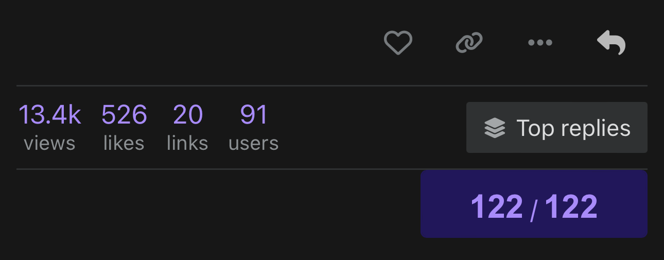This screenshot has height=260, width=664.
Task: Click the "views" label under 13.4k
Action: coord(49,143)
